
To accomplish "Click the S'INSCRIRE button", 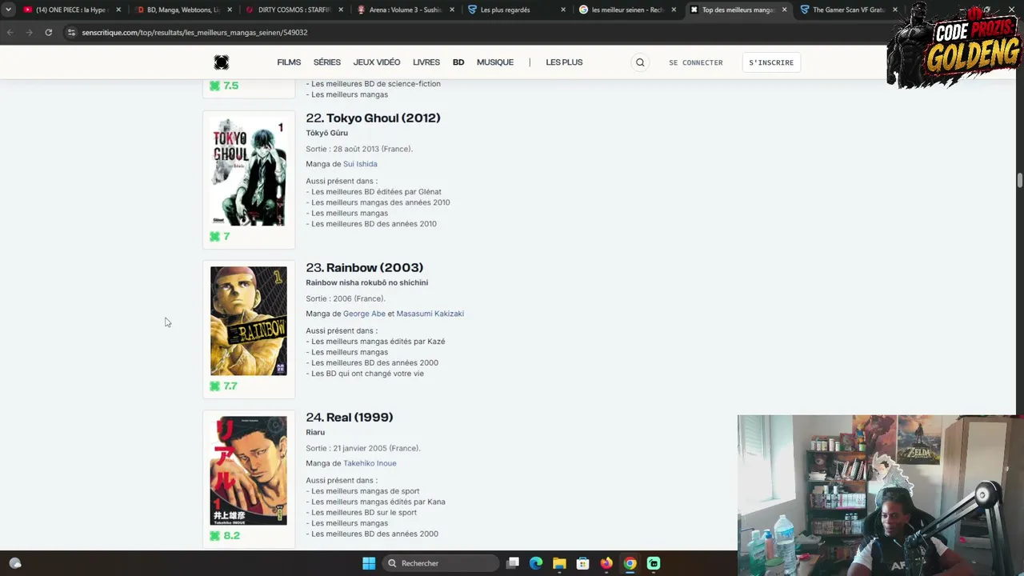I will tap(771, 62).
